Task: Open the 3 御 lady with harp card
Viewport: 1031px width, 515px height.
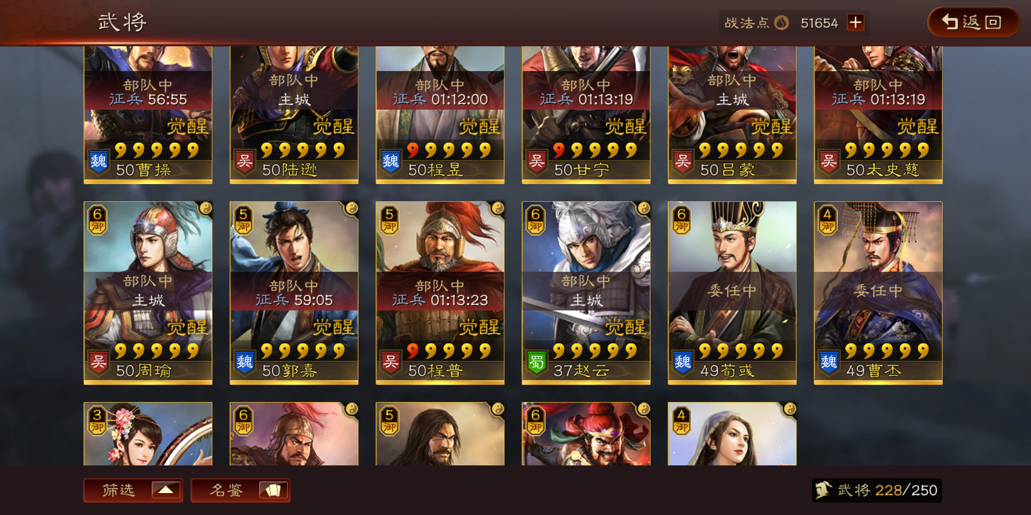Action: coord(148,434)
